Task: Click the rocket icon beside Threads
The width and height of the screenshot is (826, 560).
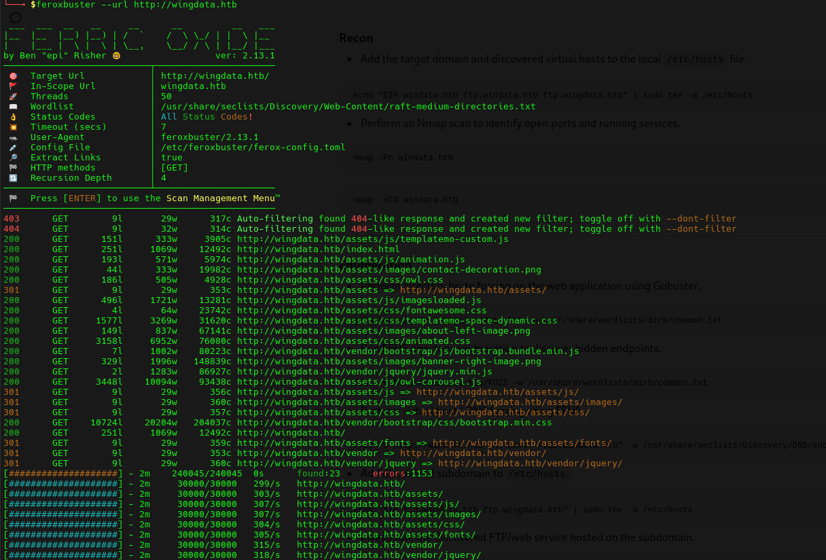Action: point(13,97)
